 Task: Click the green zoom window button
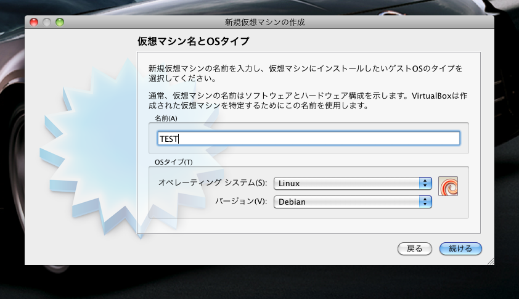(60, 22)
